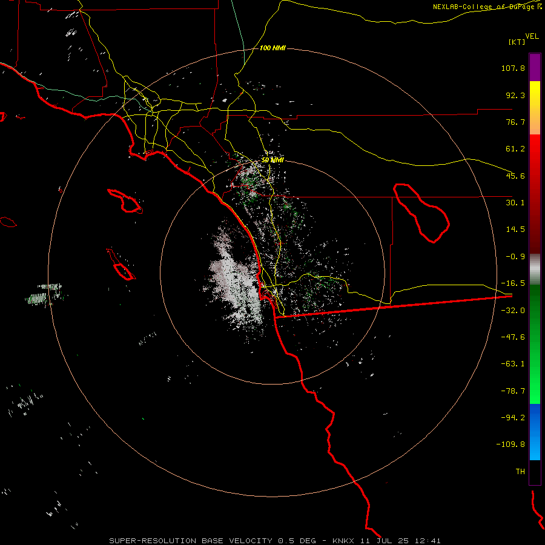Click the -78.7 velocity scale value

point(513,391)
